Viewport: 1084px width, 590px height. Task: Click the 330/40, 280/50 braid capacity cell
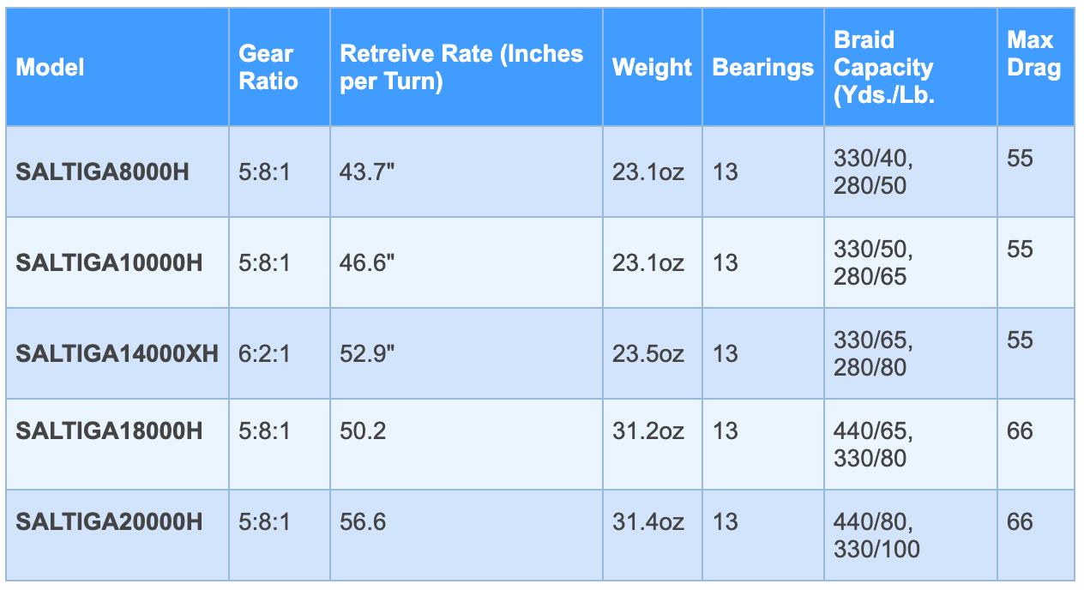tap(873, 172)
